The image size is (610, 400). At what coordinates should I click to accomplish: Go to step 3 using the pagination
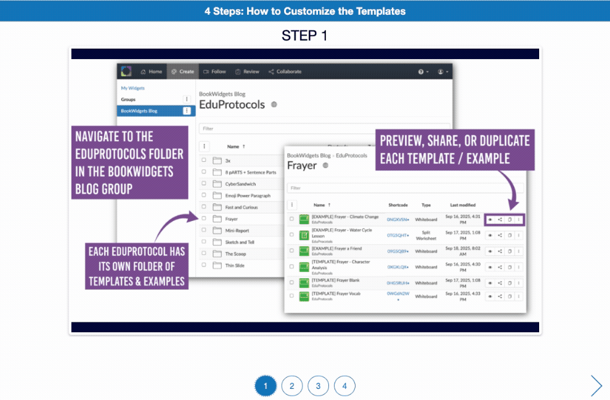coord(318,385)
